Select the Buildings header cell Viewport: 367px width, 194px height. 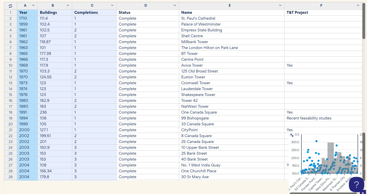[55, 13]
